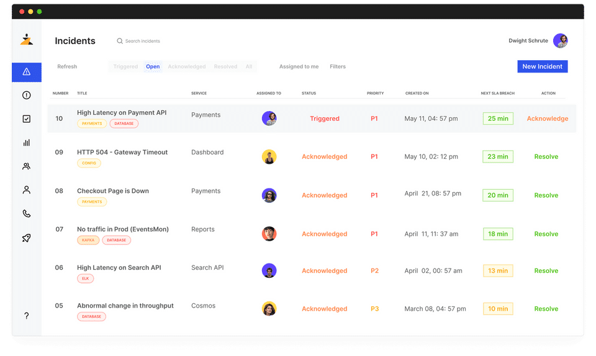596x356 pixels.
Task: Click the 13 min SLA badge
Action: (x=498, y=270)
